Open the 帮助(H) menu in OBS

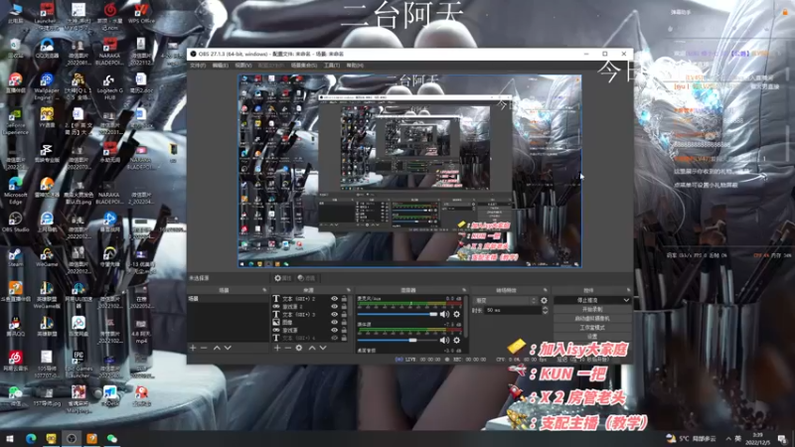(x=355, y=66)
